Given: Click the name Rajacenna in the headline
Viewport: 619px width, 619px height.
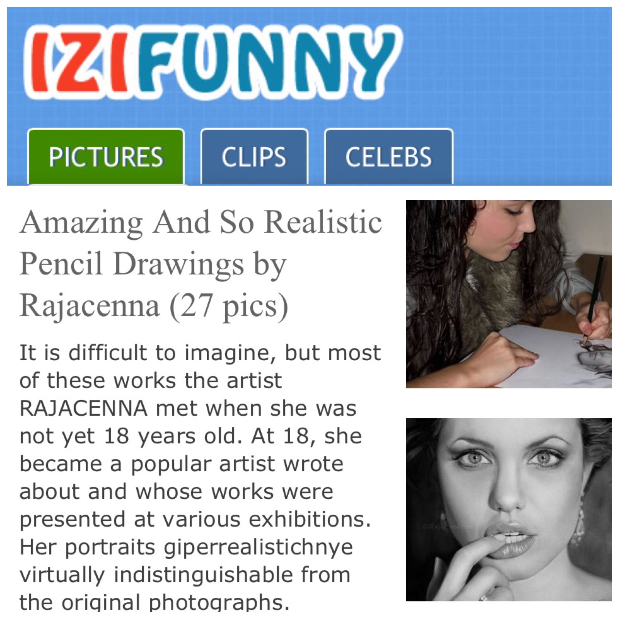Looking at the screenshot, I should coord(90,306).
